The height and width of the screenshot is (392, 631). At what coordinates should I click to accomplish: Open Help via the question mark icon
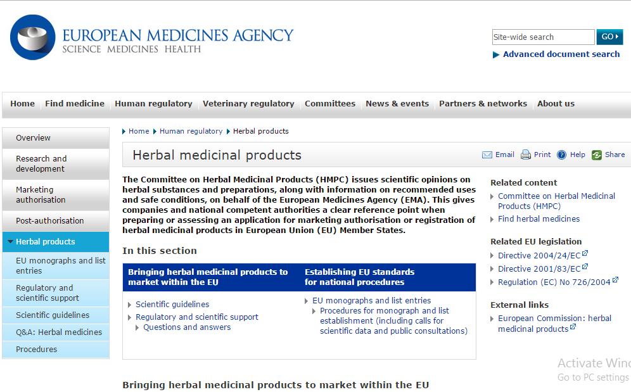tap(561, 155)
